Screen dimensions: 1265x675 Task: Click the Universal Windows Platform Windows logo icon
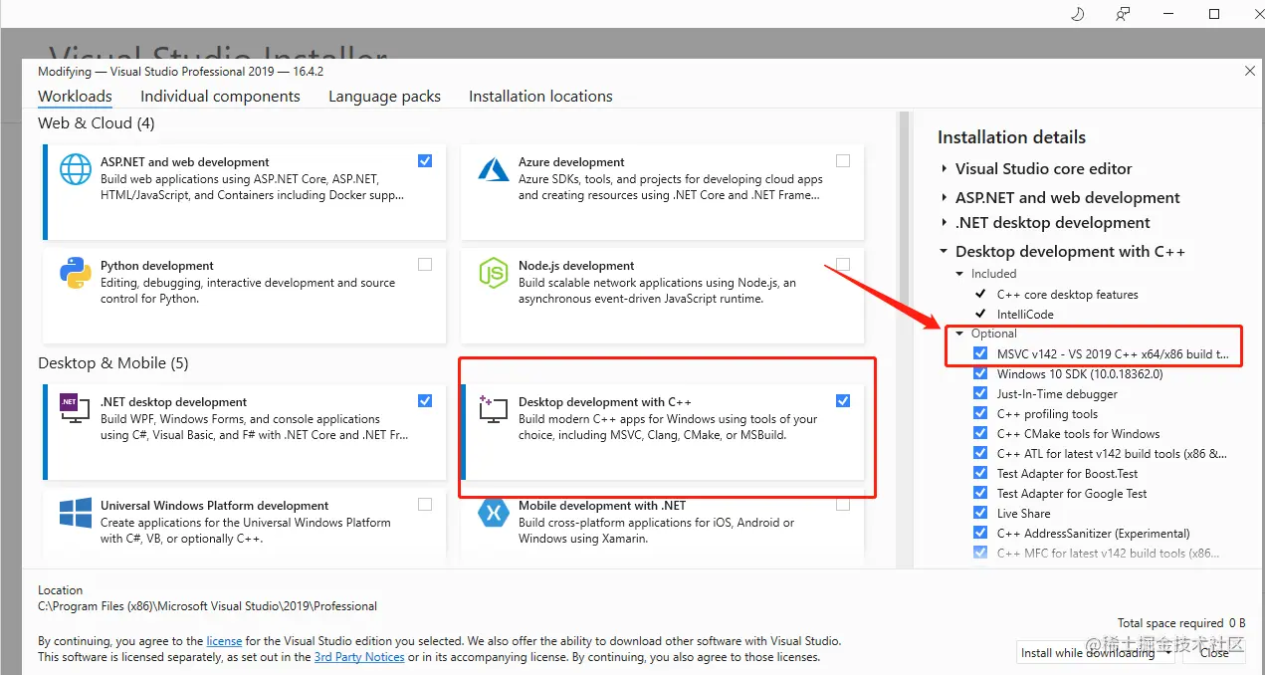click(76, 513)
